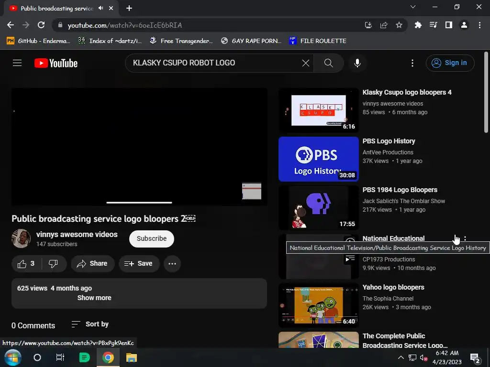Clear the search box with the X
This screenshot has width=490, height=367.
tap(306, 63)
